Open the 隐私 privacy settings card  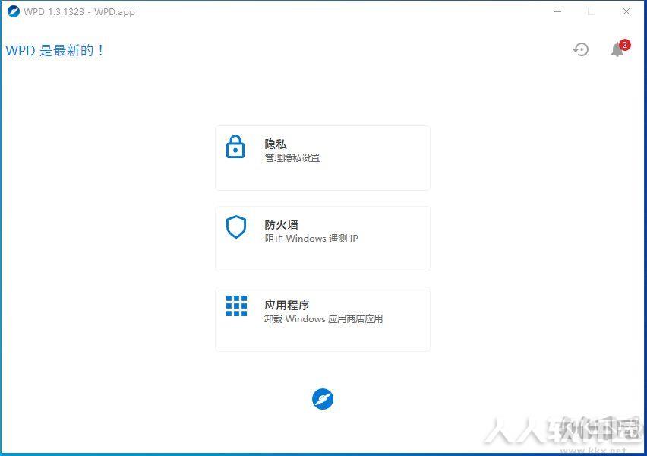[323, 158]
